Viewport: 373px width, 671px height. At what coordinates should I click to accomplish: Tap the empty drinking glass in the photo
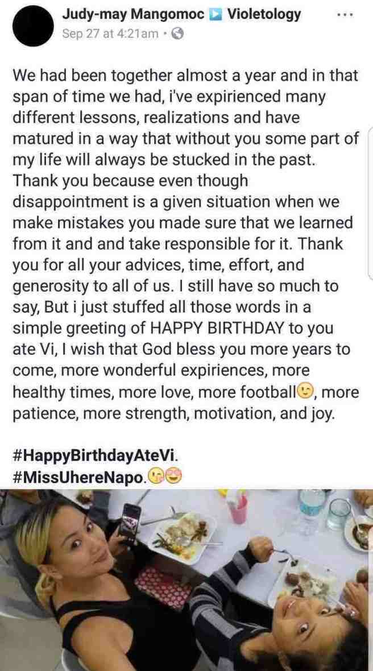click(x=338, y=513)
